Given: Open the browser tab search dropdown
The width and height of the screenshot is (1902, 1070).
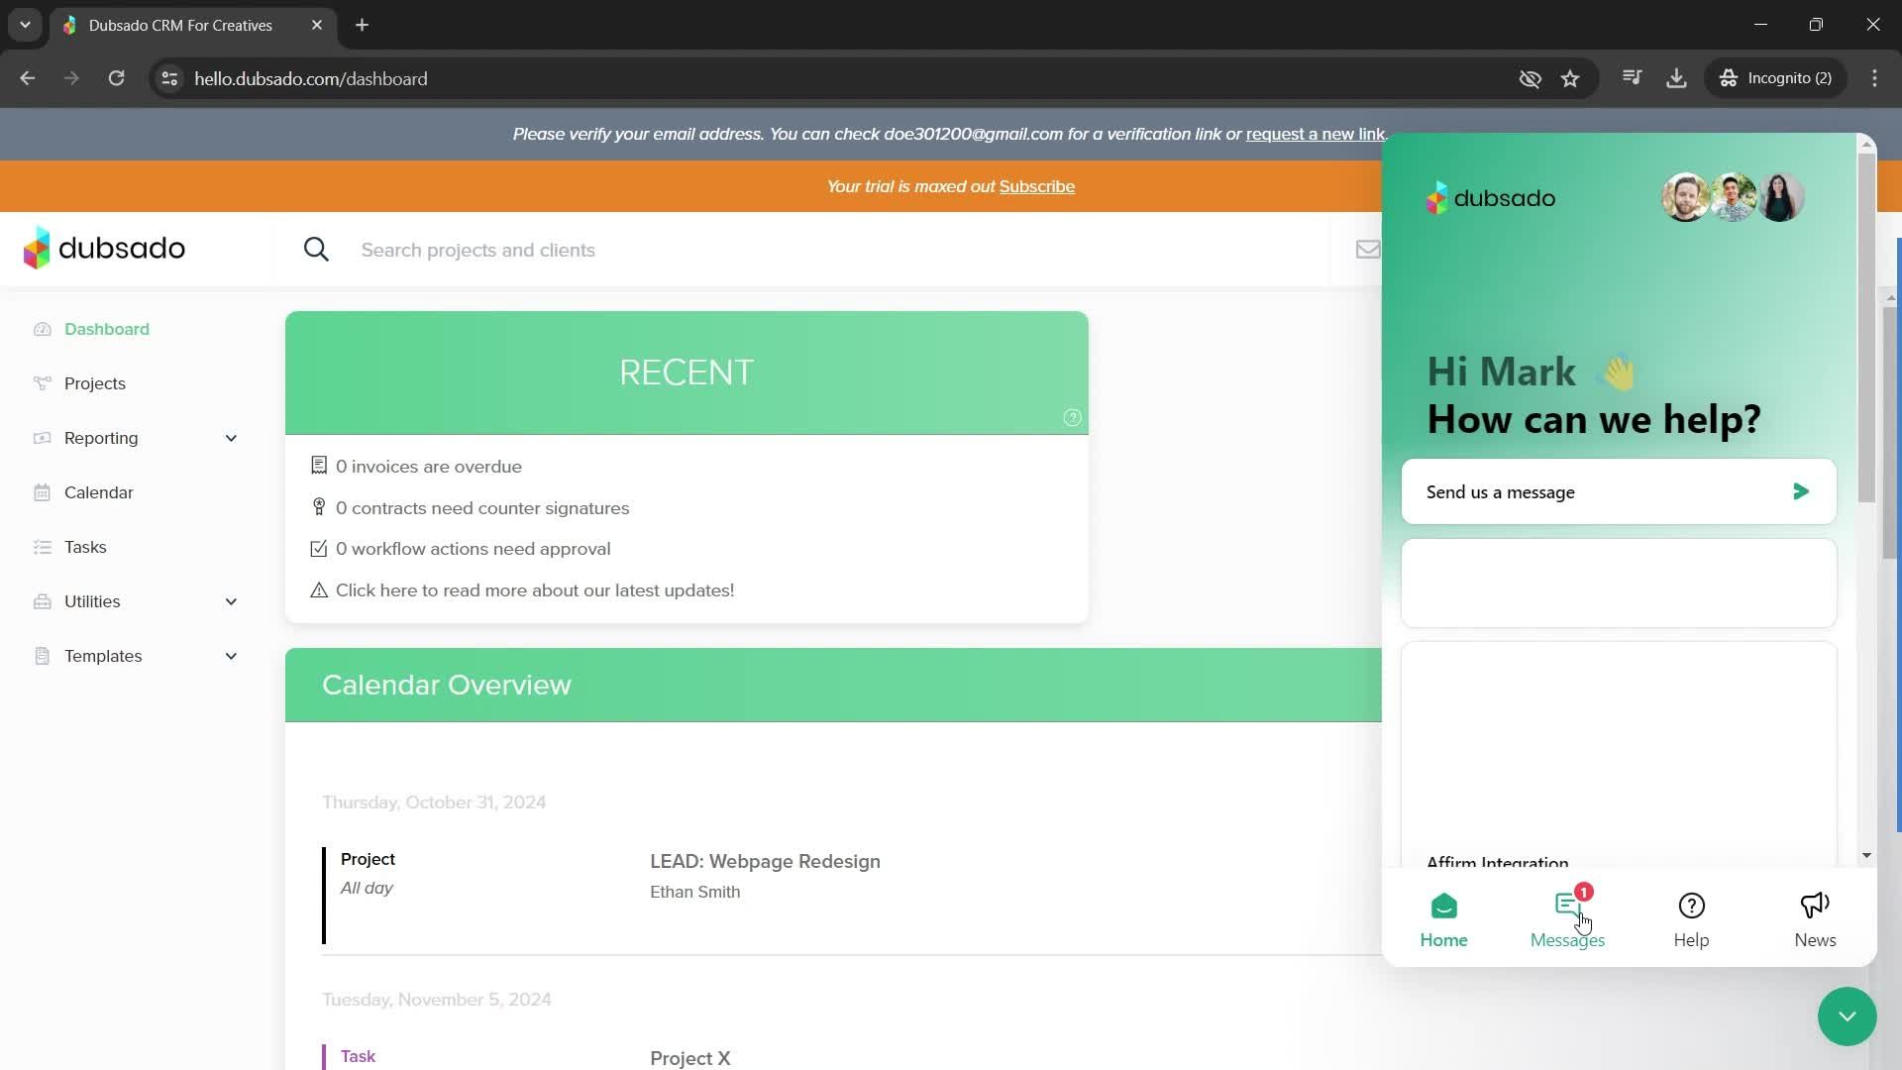Looking at the screenshot, I should (x=25, y=25).
